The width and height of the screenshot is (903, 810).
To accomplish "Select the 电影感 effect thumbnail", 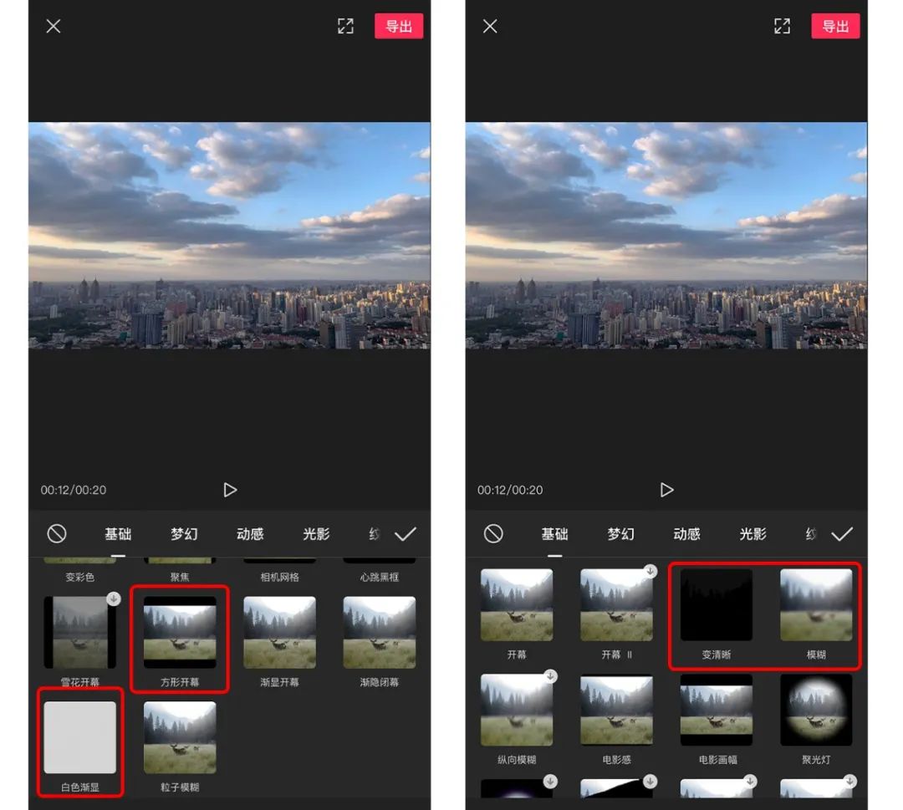I will [x=616, y=710].
